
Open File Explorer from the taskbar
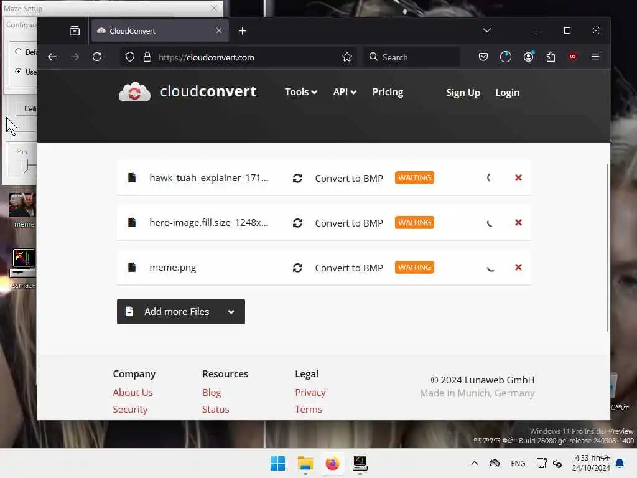305,463
